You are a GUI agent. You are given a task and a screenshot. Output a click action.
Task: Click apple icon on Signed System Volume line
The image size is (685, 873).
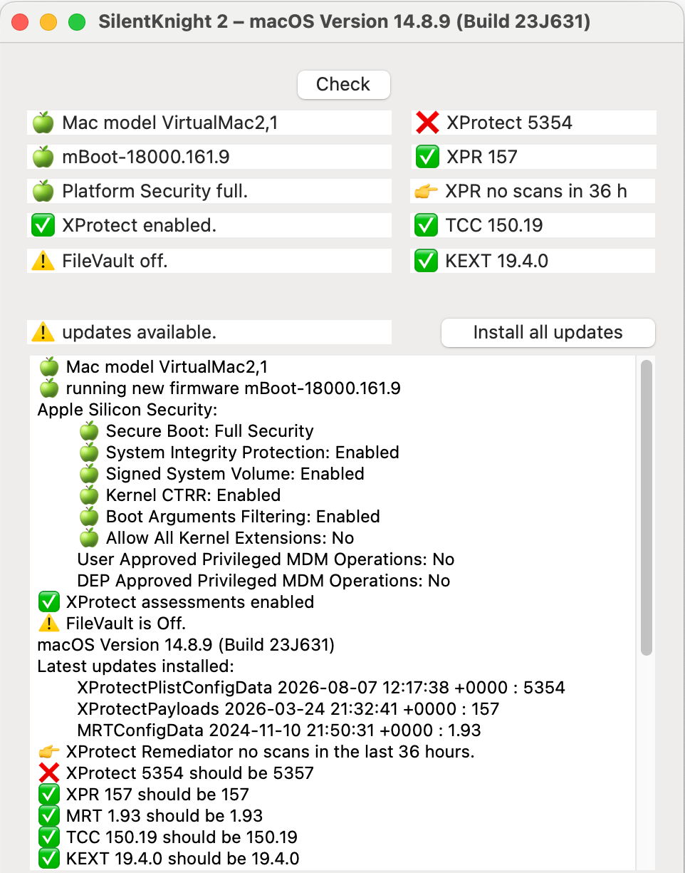[x=89, y=473]
